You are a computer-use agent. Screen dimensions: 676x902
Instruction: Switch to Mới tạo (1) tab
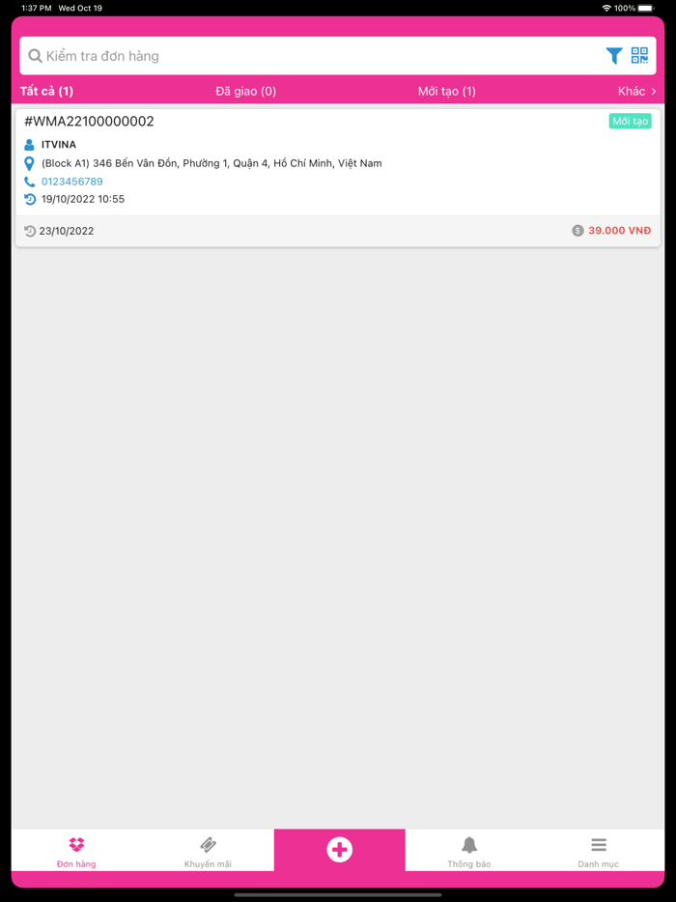[447, 91]
